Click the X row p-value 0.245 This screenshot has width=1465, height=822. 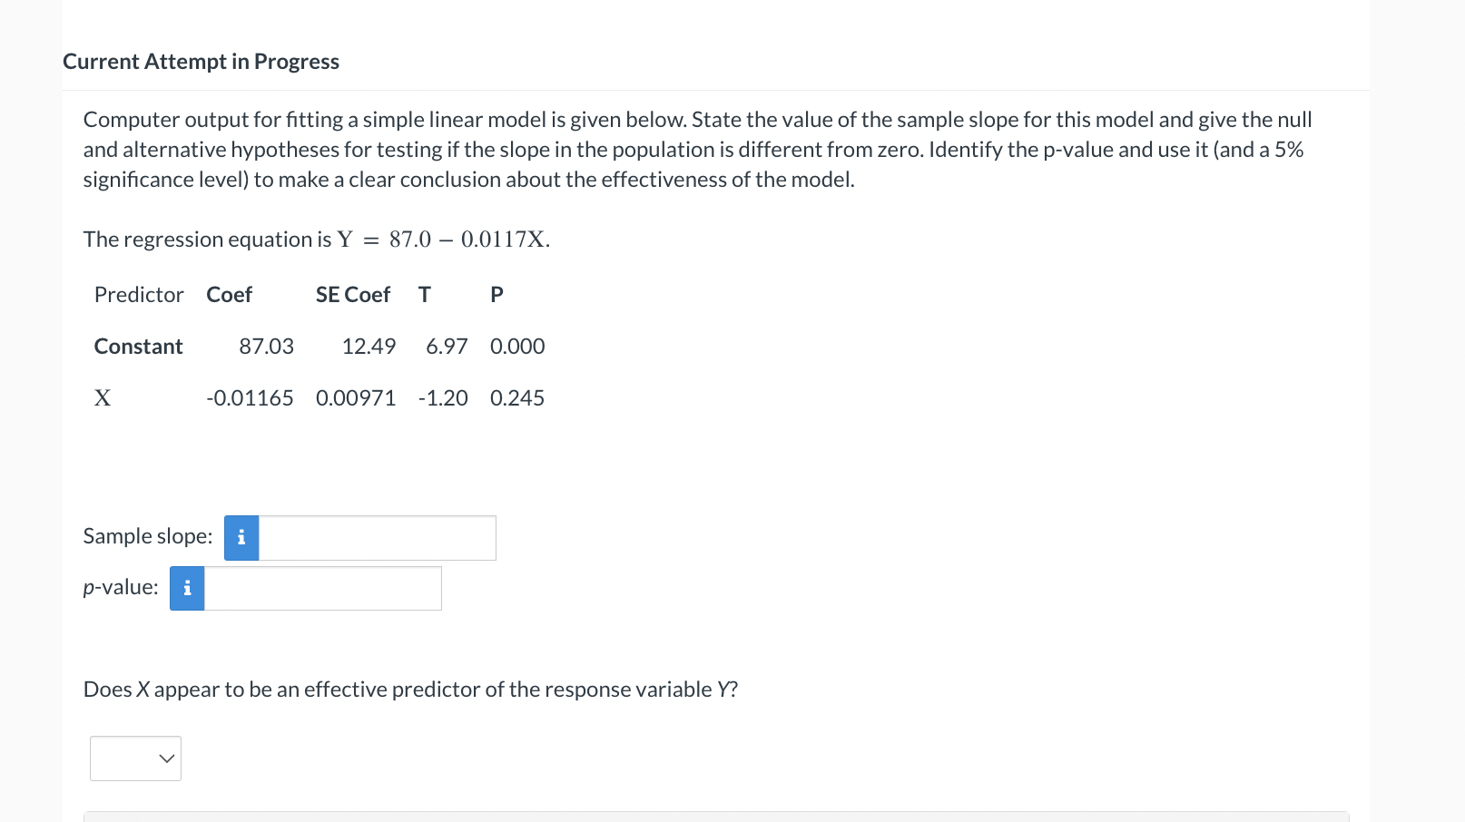click(x=517, y=398)
